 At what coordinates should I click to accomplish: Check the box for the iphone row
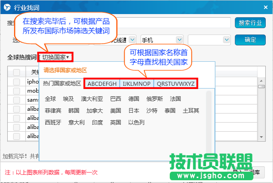tap(16, 82)
